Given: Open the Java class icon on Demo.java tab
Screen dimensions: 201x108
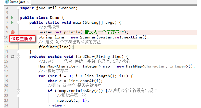Looking at the screenshot, I should pyautogui.click(x=7, y=2).
